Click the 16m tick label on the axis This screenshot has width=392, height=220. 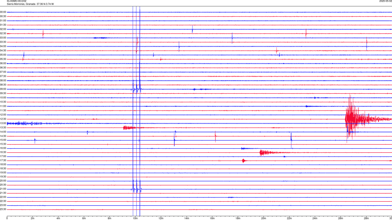click(212, 218)
